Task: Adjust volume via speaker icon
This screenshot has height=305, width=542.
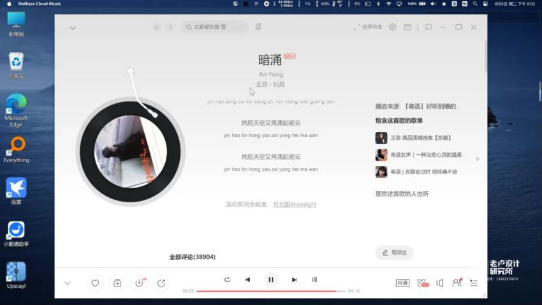Action: tap(440, 283)
